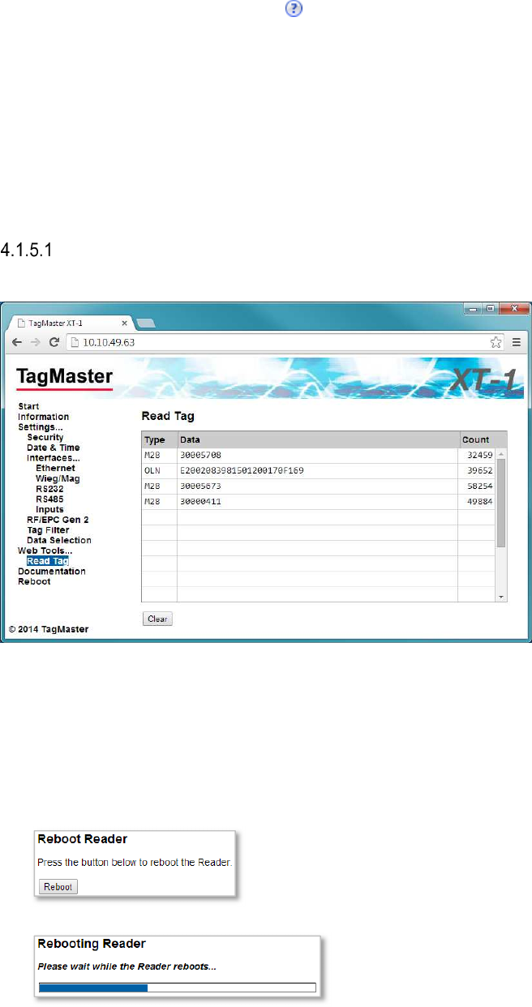
Task: Minimize the browser window
Action: point(473,309)
